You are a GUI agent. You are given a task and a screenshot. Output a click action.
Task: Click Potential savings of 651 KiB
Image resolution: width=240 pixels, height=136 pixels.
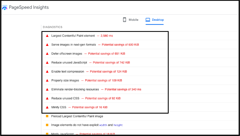pos(107,54)
